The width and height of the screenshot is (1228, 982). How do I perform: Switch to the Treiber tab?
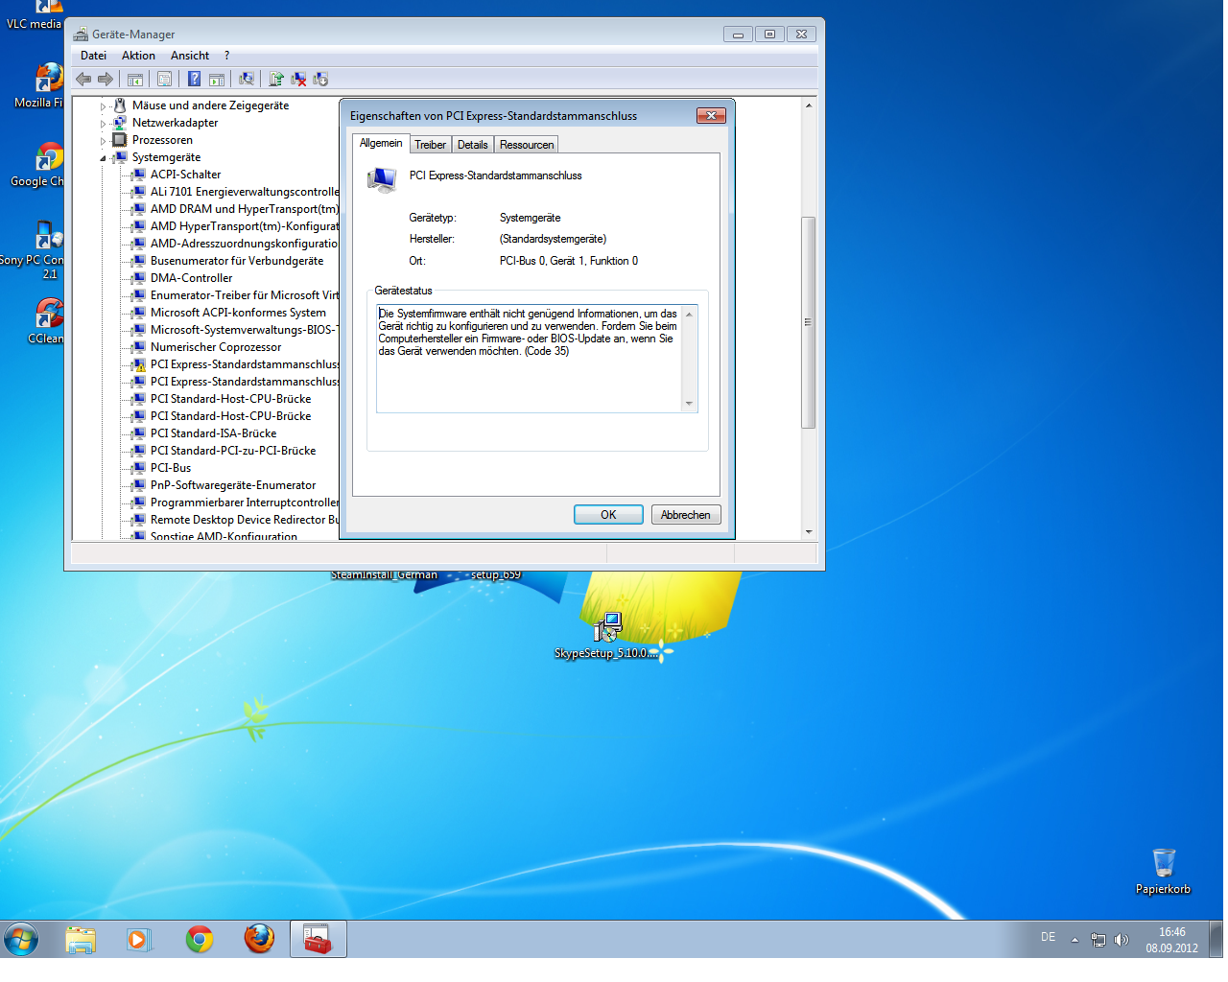tap(430, 145)
